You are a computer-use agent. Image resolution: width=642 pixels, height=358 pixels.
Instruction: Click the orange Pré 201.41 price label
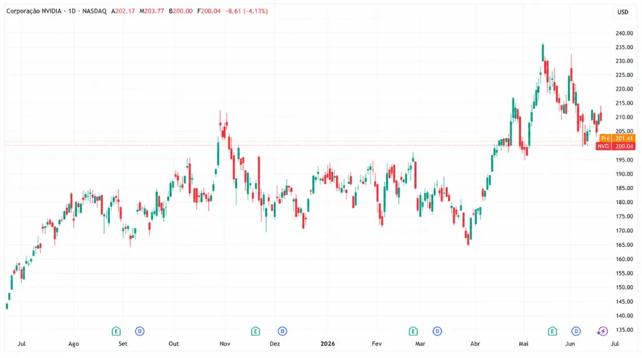[x=618, y=138]
